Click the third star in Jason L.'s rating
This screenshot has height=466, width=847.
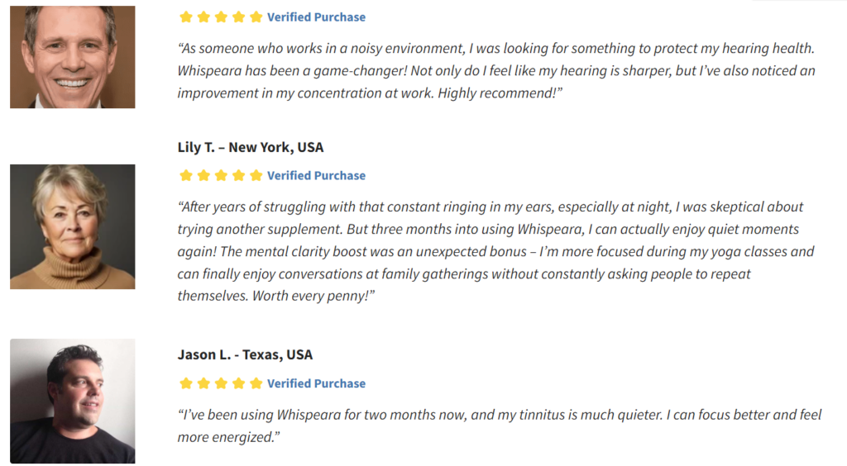(x=221, y=383)
